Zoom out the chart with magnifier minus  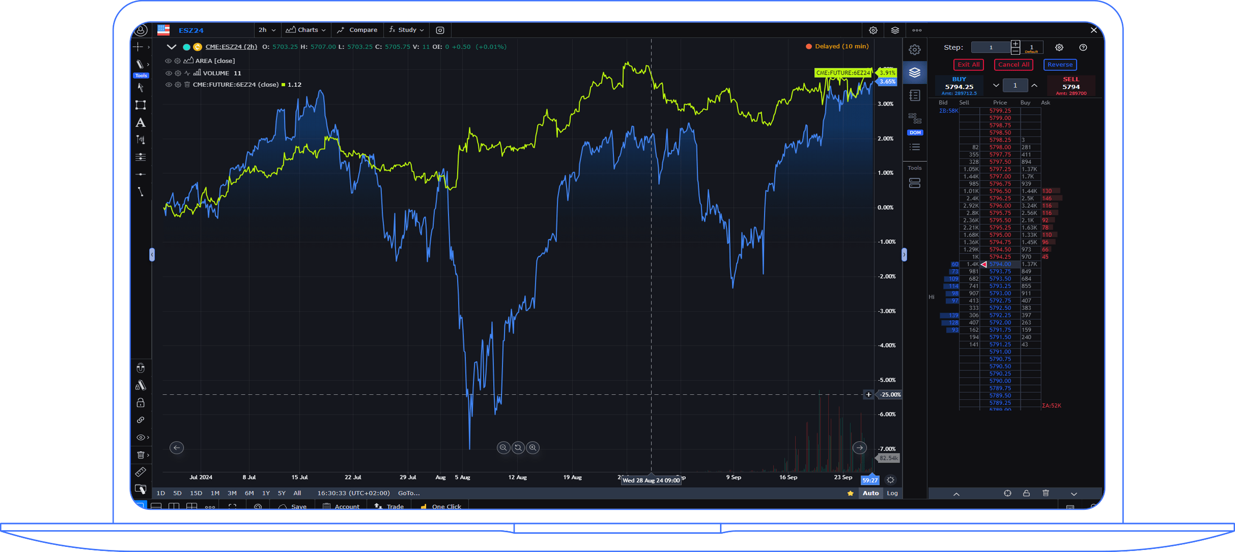coord(503,447)
